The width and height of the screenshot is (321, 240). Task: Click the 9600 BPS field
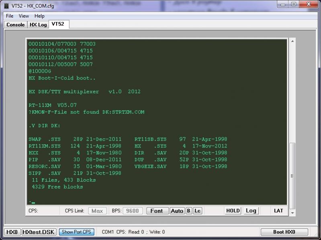(x=132, y=211)
